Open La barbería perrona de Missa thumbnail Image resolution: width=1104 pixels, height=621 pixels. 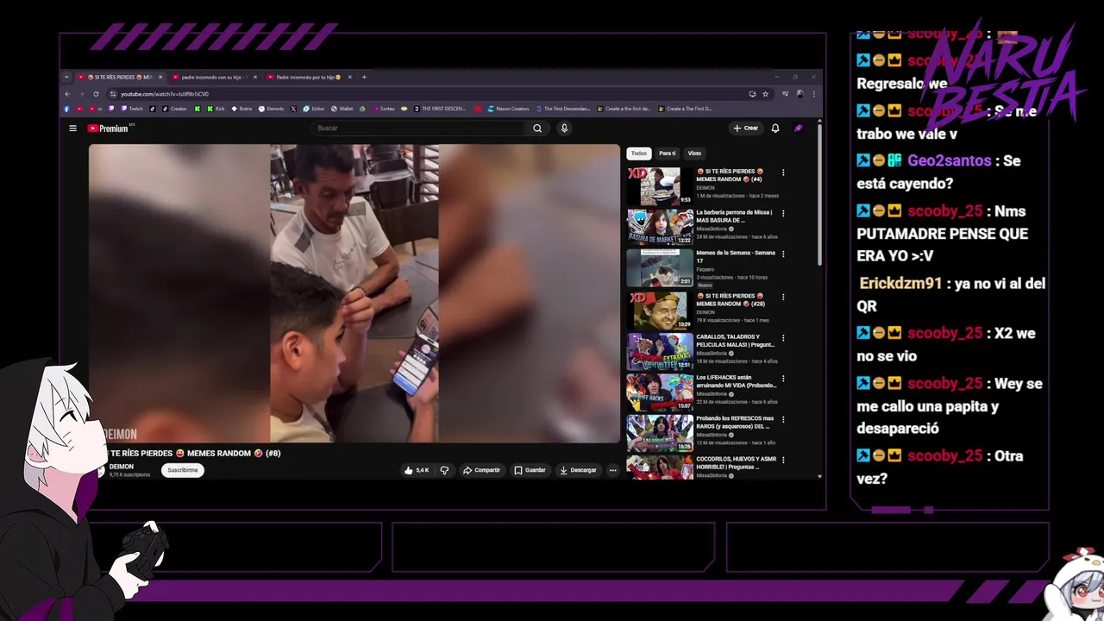660,227
